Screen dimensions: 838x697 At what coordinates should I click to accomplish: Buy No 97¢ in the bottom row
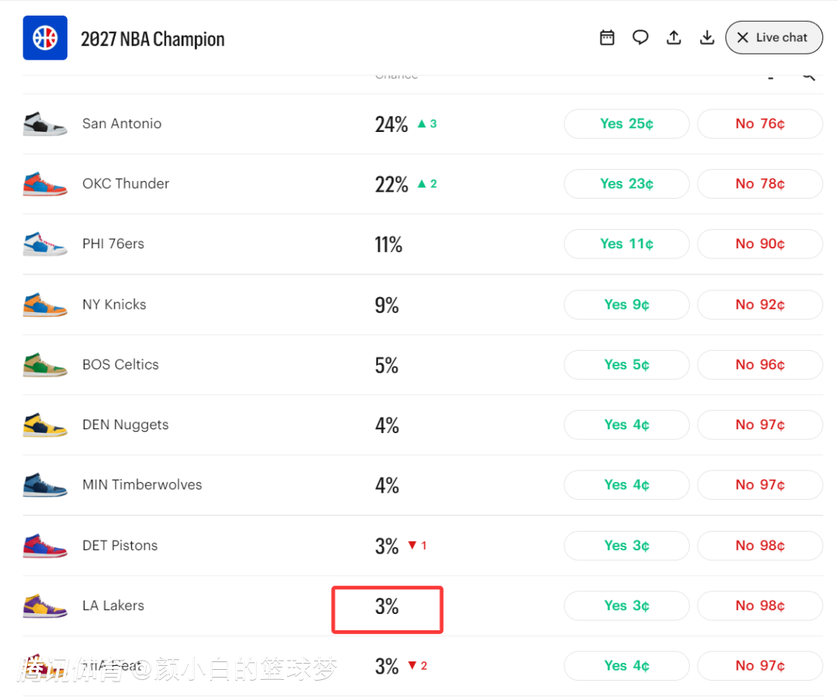(760, 665)
